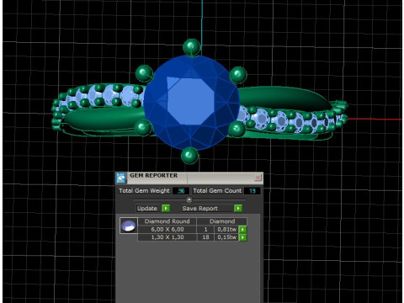This screenshot has height=303, width=404.
Task: Select the 1,30 X 1,30 gem row
Action: pos(192,237)
